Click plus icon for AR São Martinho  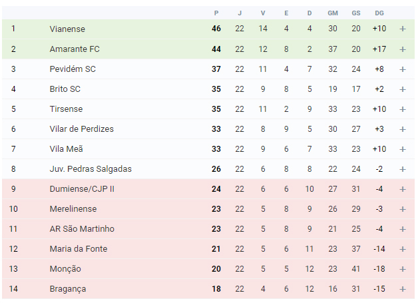[403, 229]
